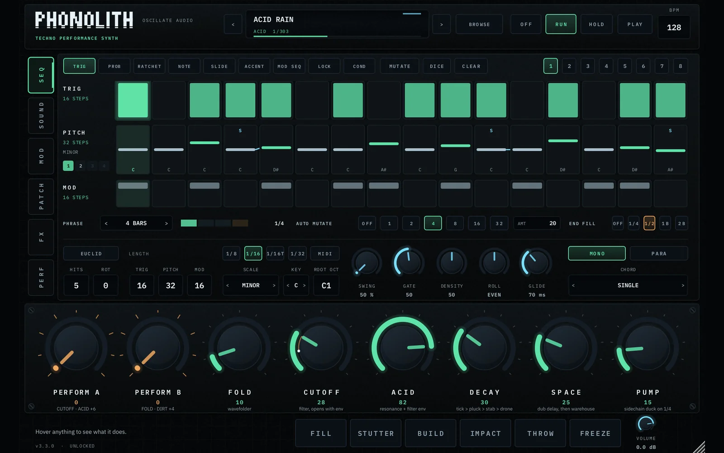Click the Density knob
Viewport: 724px width, 453px height.
[452, 262]
